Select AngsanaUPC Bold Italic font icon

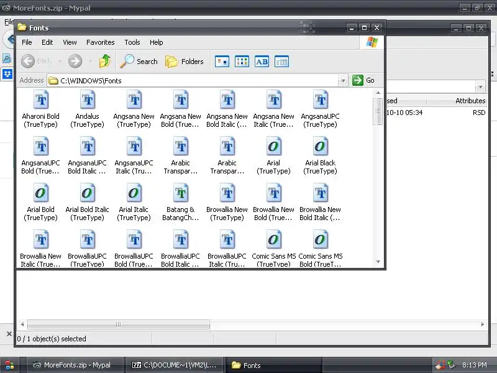coord(88,146)
